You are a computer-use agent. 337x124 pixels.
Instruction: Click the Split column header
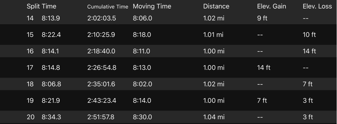[x=33, y=6]
